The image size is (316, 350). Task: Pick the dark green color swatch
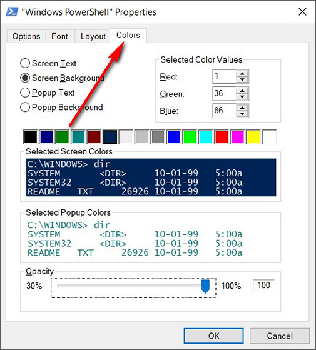[x=62, y=137]
